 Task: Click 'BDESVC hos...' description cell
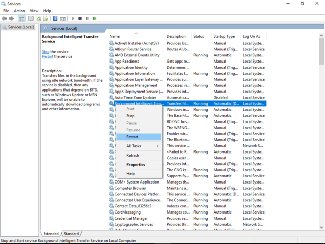point(178,121)
